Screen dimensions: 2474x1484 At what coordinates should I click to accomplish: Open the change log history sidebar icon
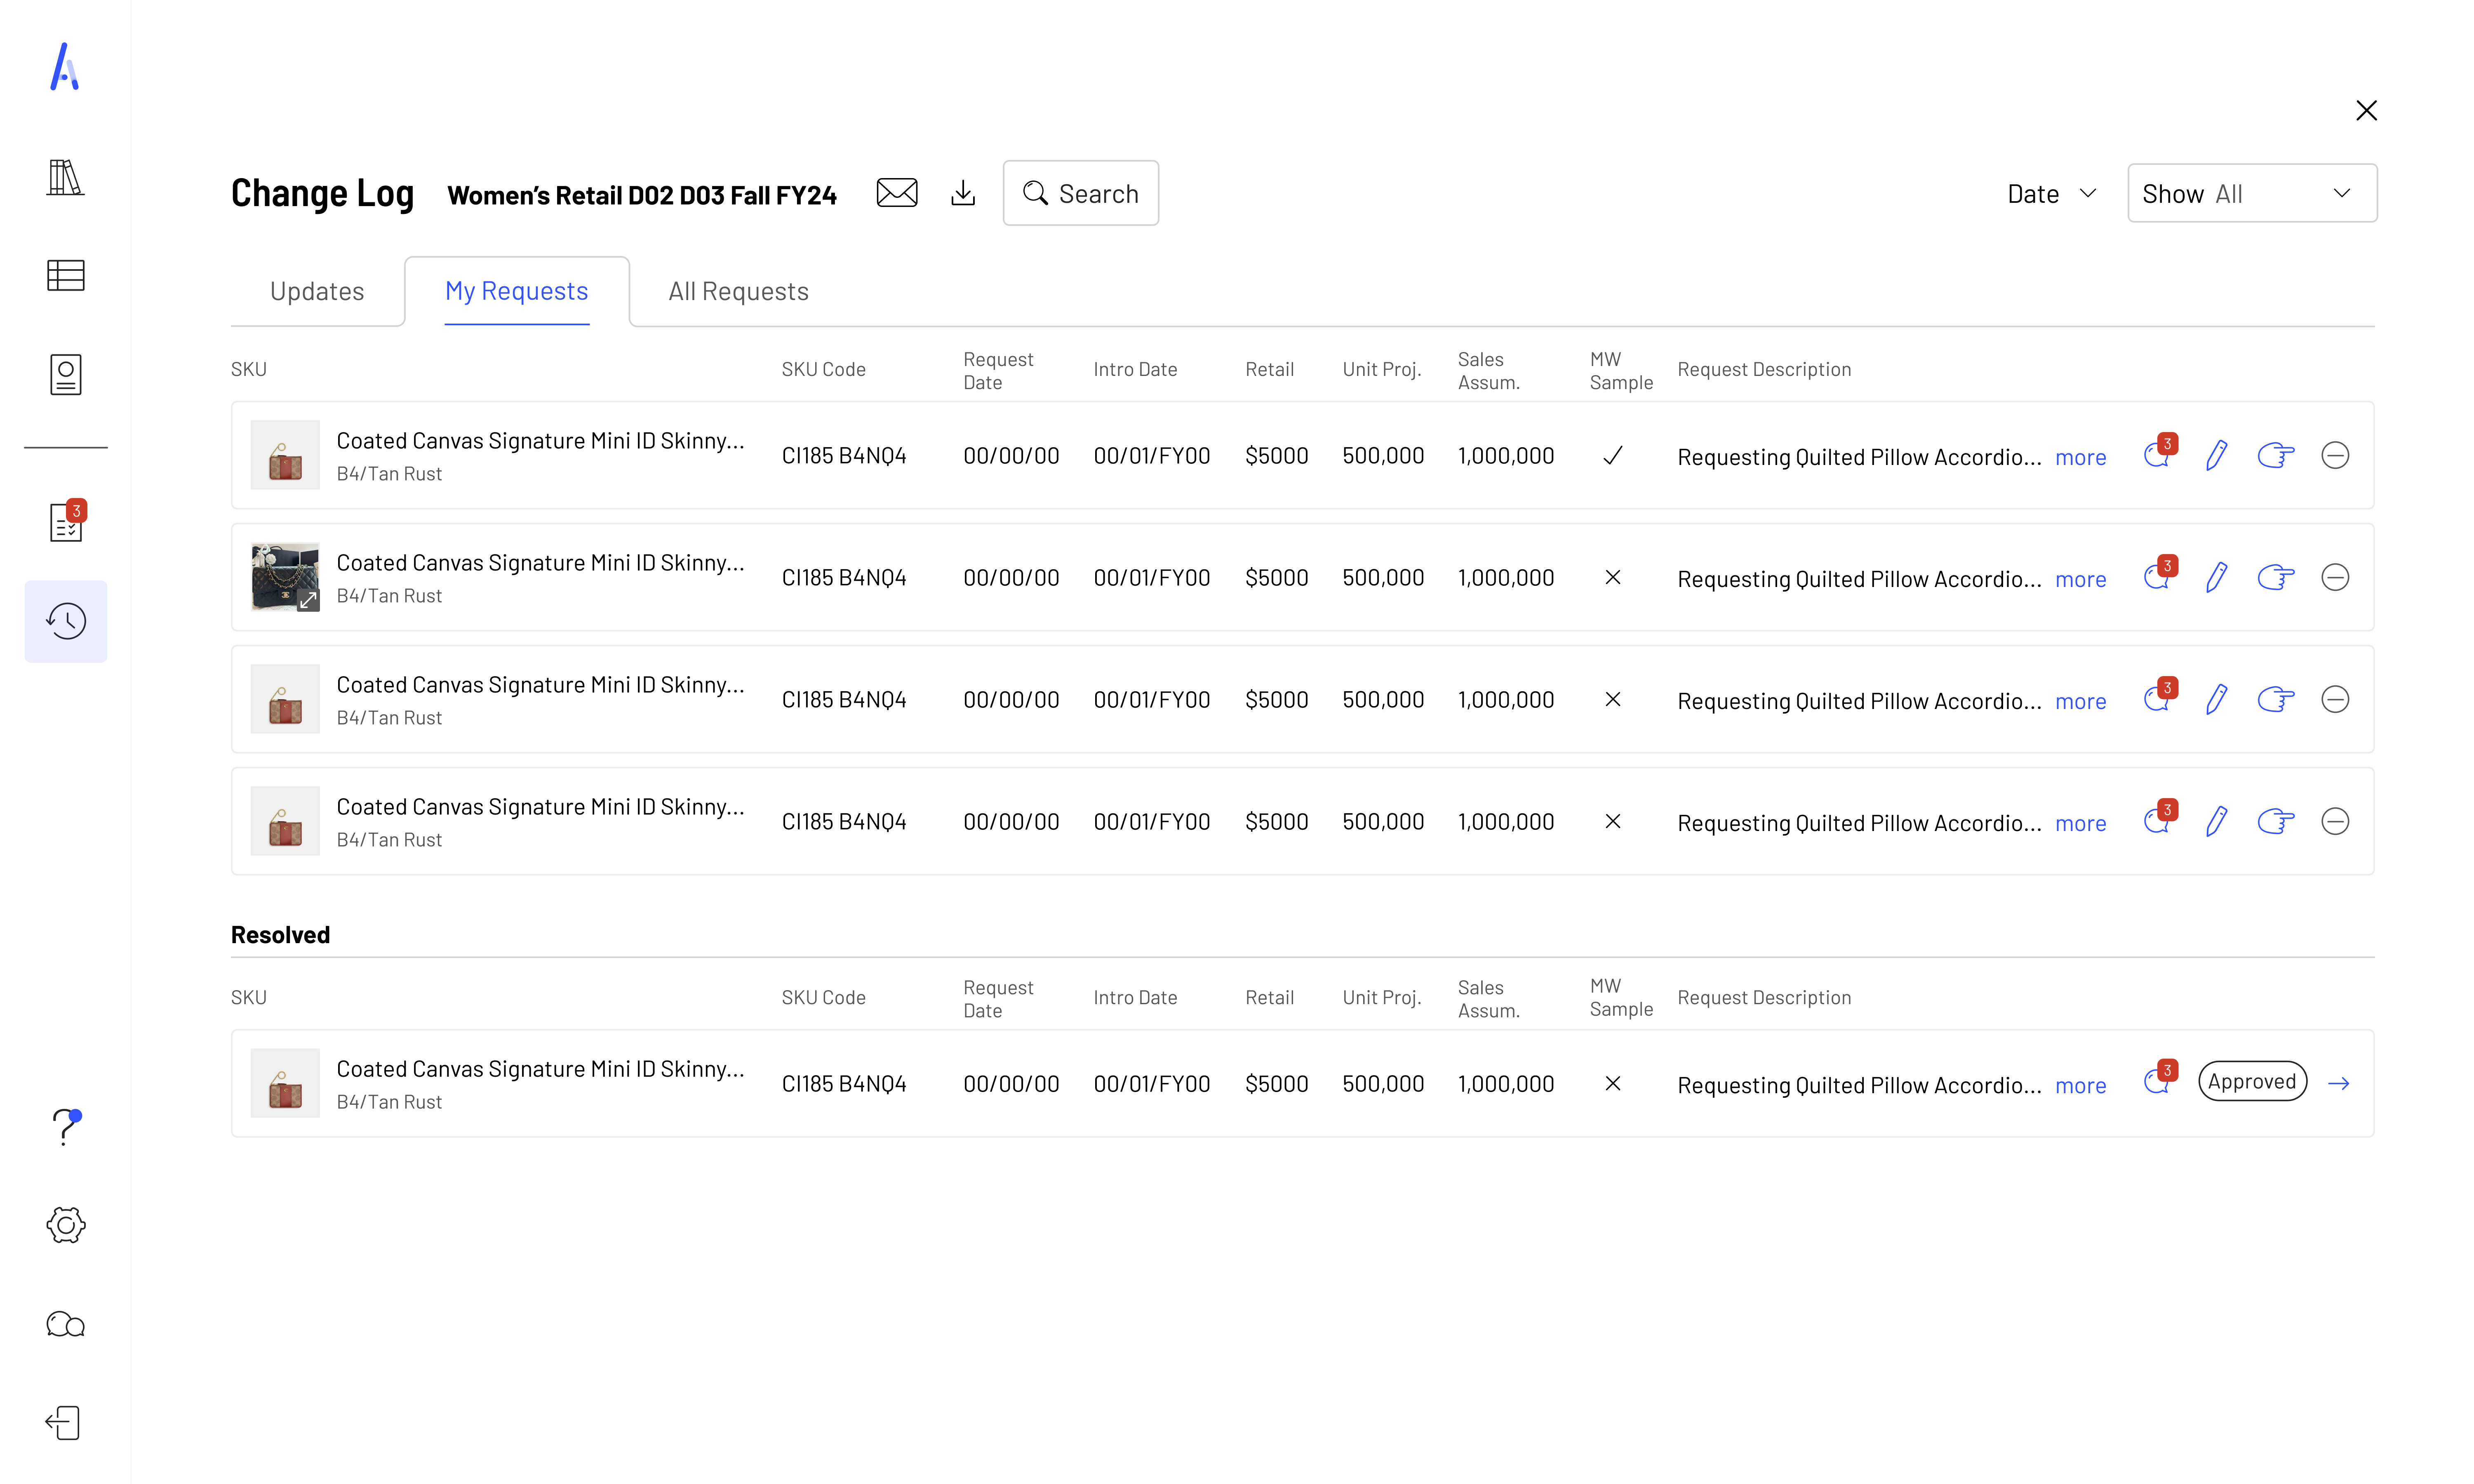tap(66, 621)
